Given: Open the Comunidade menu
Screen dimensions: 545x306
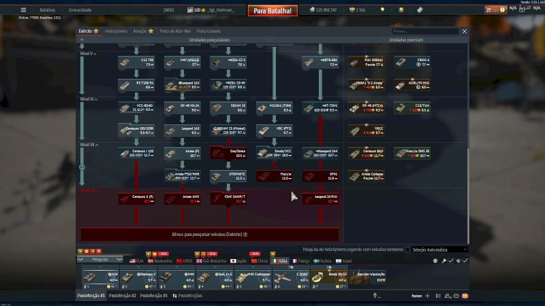Looking at the screenshot, I should click(x=80, y=10).
